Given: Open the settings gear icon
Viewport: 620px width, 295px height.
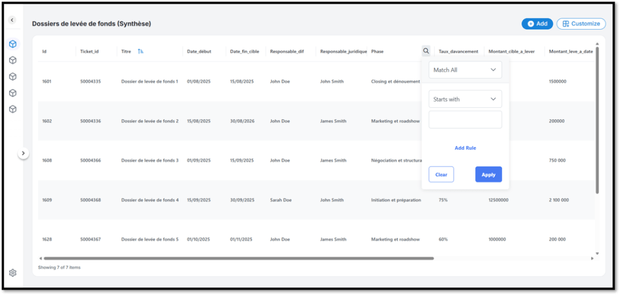Looking at the screenshot, I should tap(13, 273).
